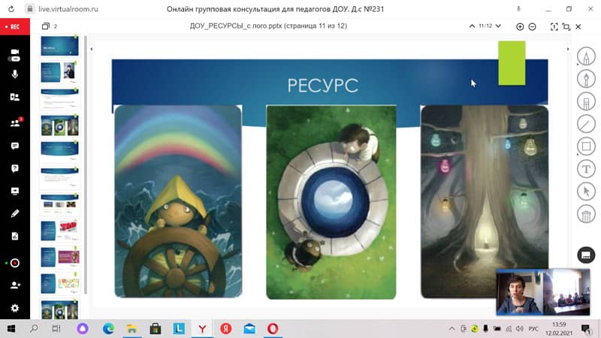
Task: Open the whiteboard panel black round button
Action: pyautogui.click(x=586, y=255)
